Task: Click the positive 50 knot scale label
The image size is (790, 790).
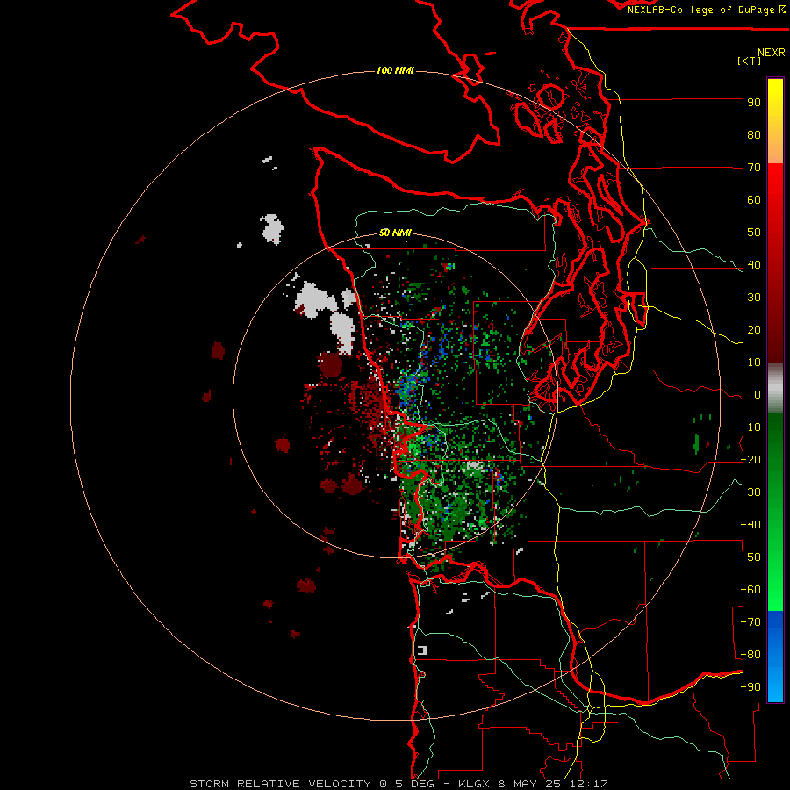Action: click(754, 233)
